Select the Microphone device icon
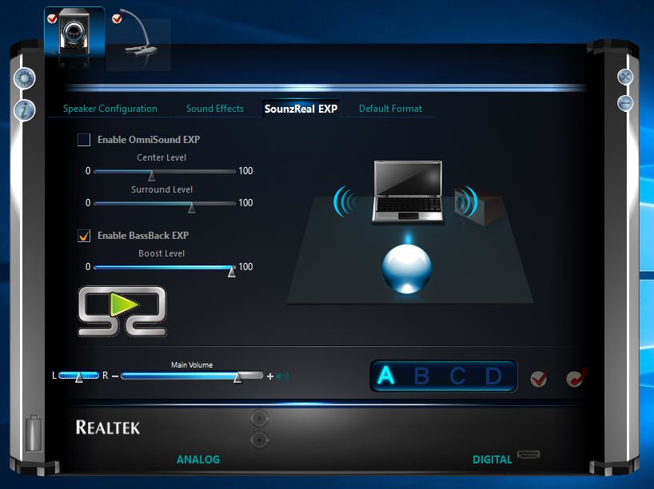 click(139, 34)
